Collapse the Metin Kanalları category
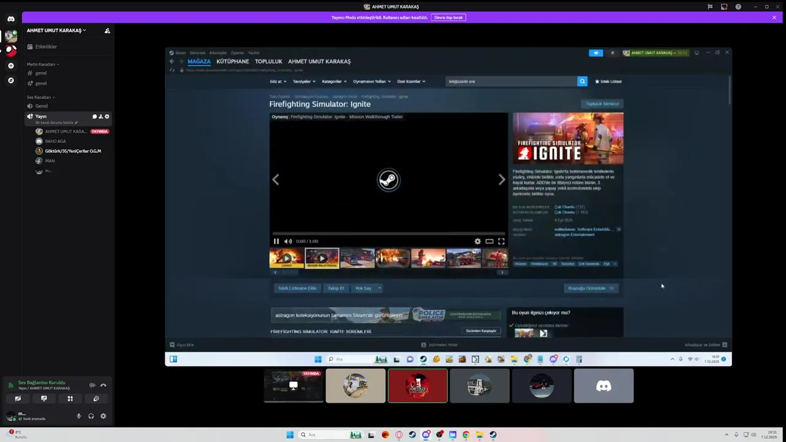 (42, 64)
